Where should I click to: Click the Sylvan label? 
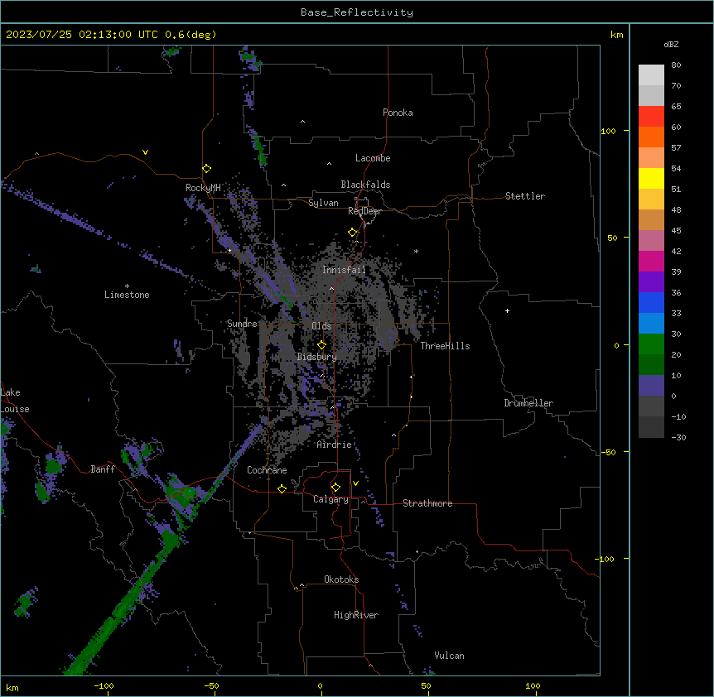pos(323,203)
